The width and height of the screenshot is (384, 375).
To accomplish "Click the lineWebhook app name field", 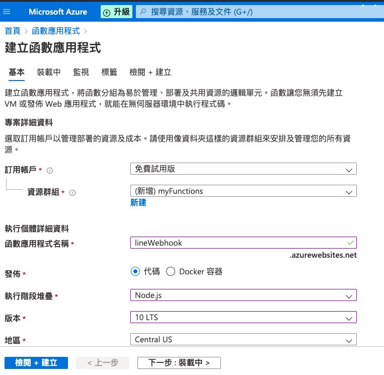I will pos(244,243).
